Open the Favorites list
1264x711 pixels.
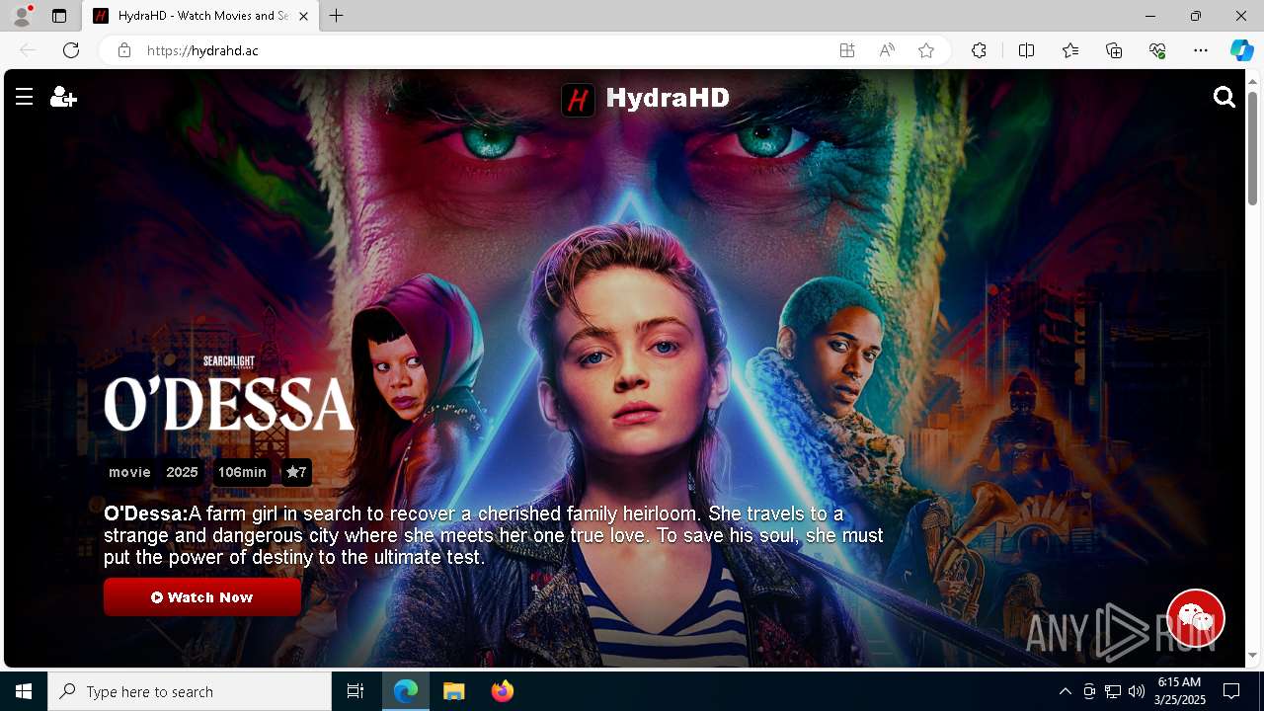pos(1070,50)
